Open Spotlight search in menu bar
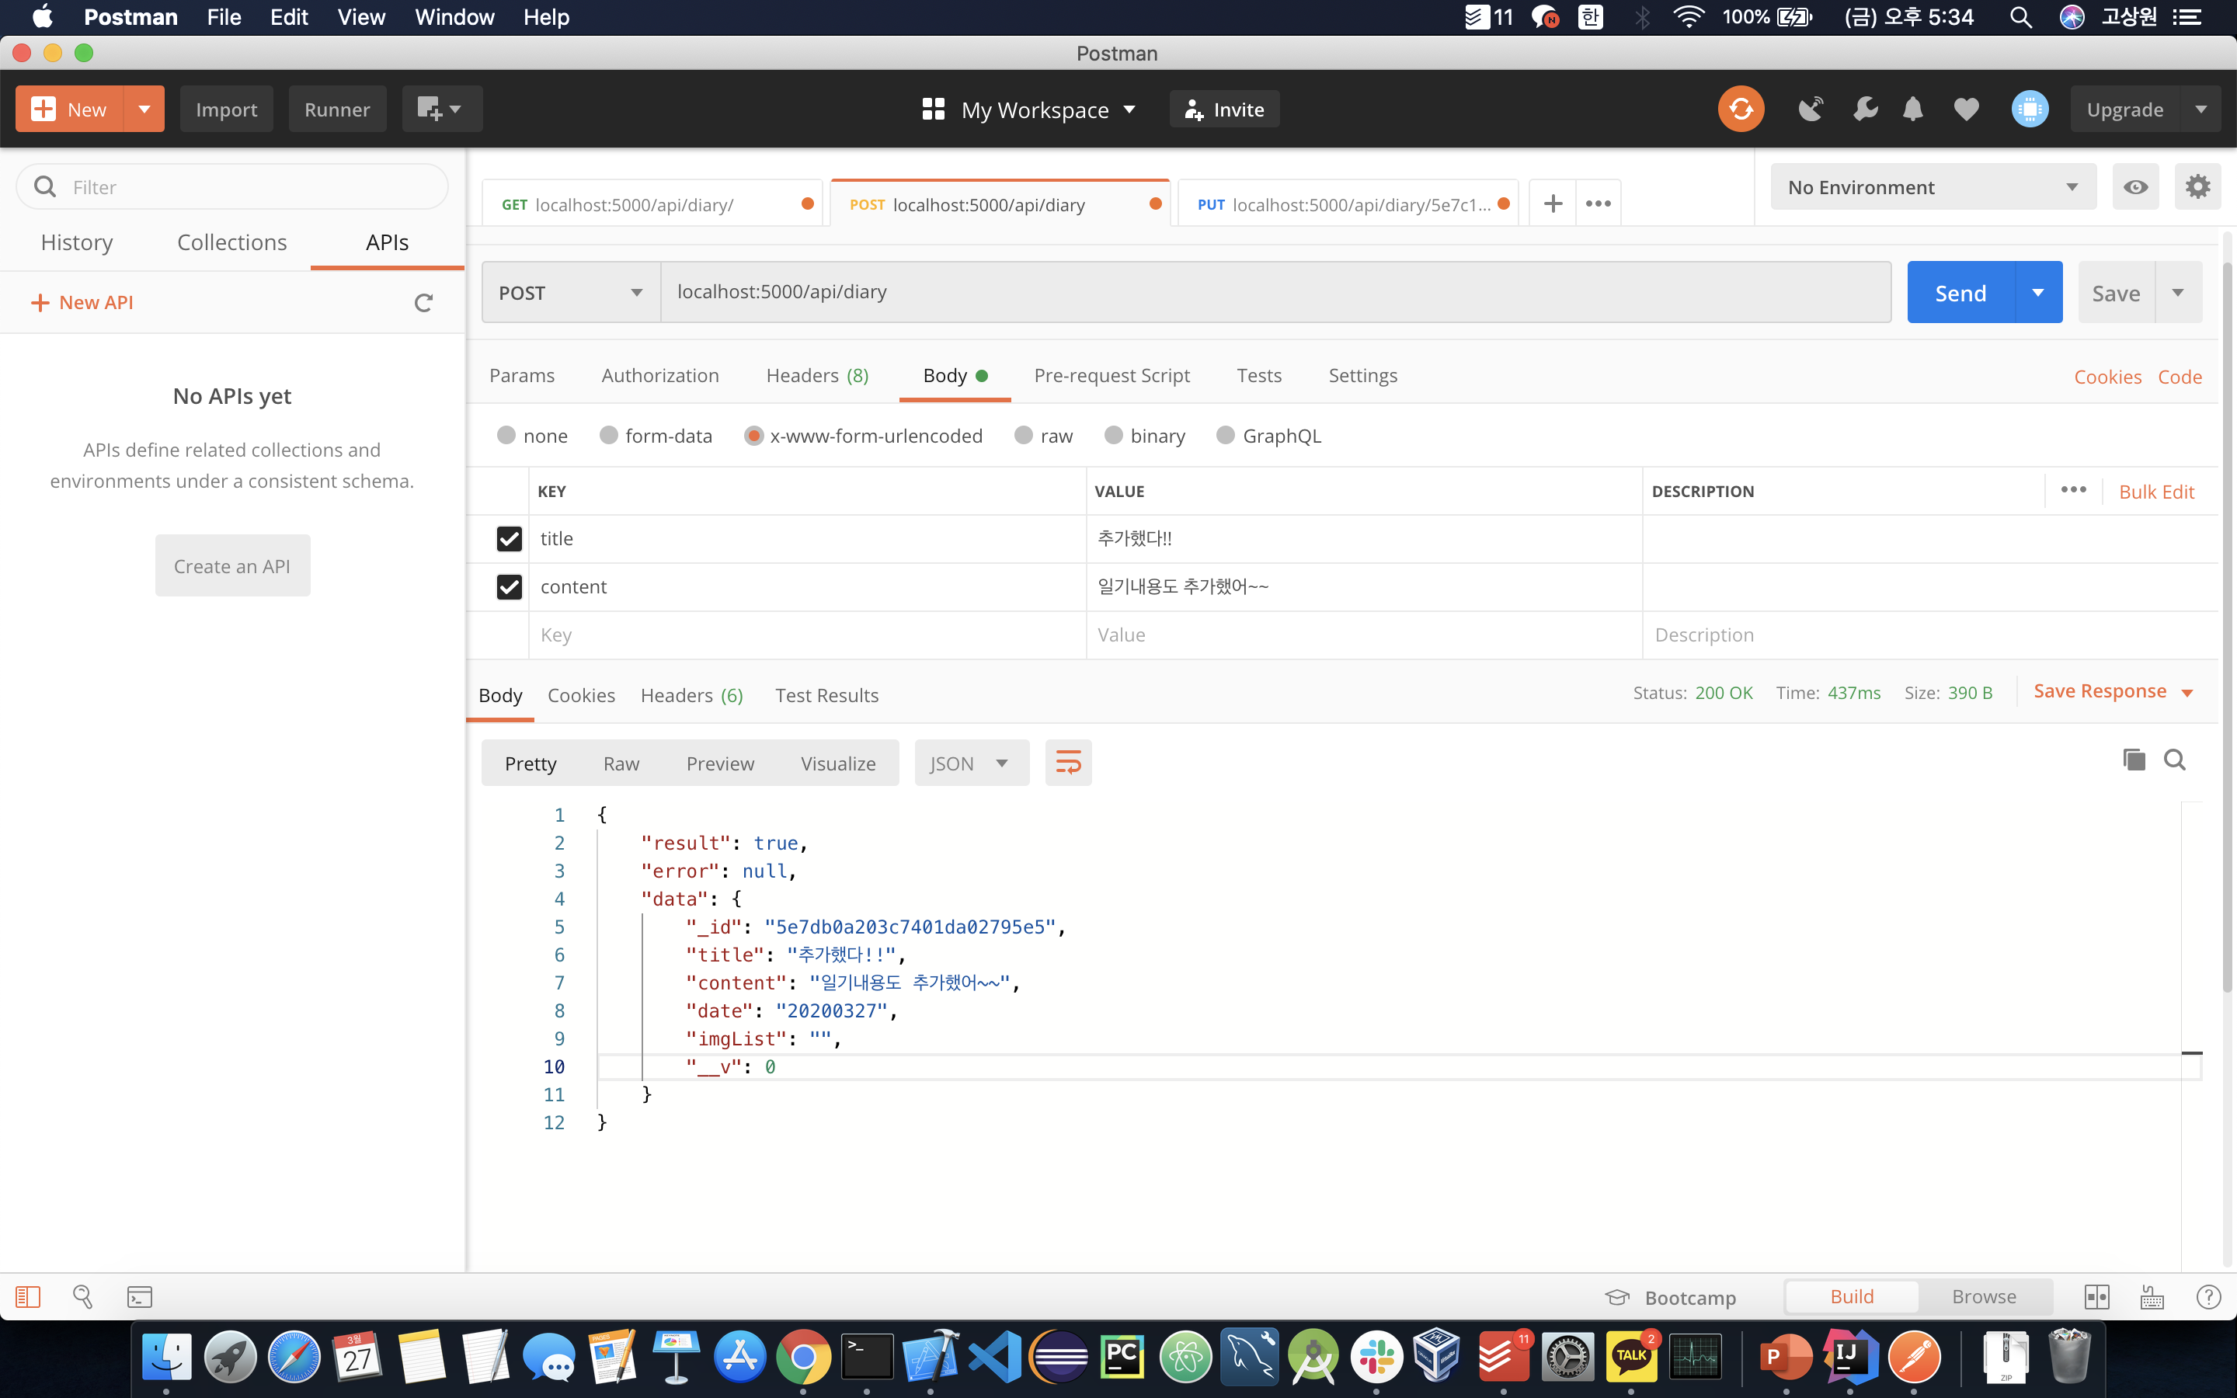The image size is (2237, 1398). [x=2020, y=16]
